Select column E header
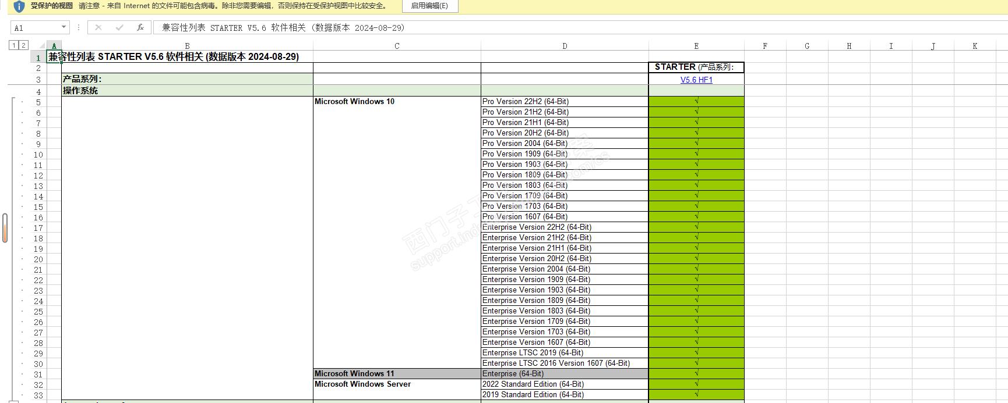The width and height of the screenshot is (1008, 403). (696, 46)
